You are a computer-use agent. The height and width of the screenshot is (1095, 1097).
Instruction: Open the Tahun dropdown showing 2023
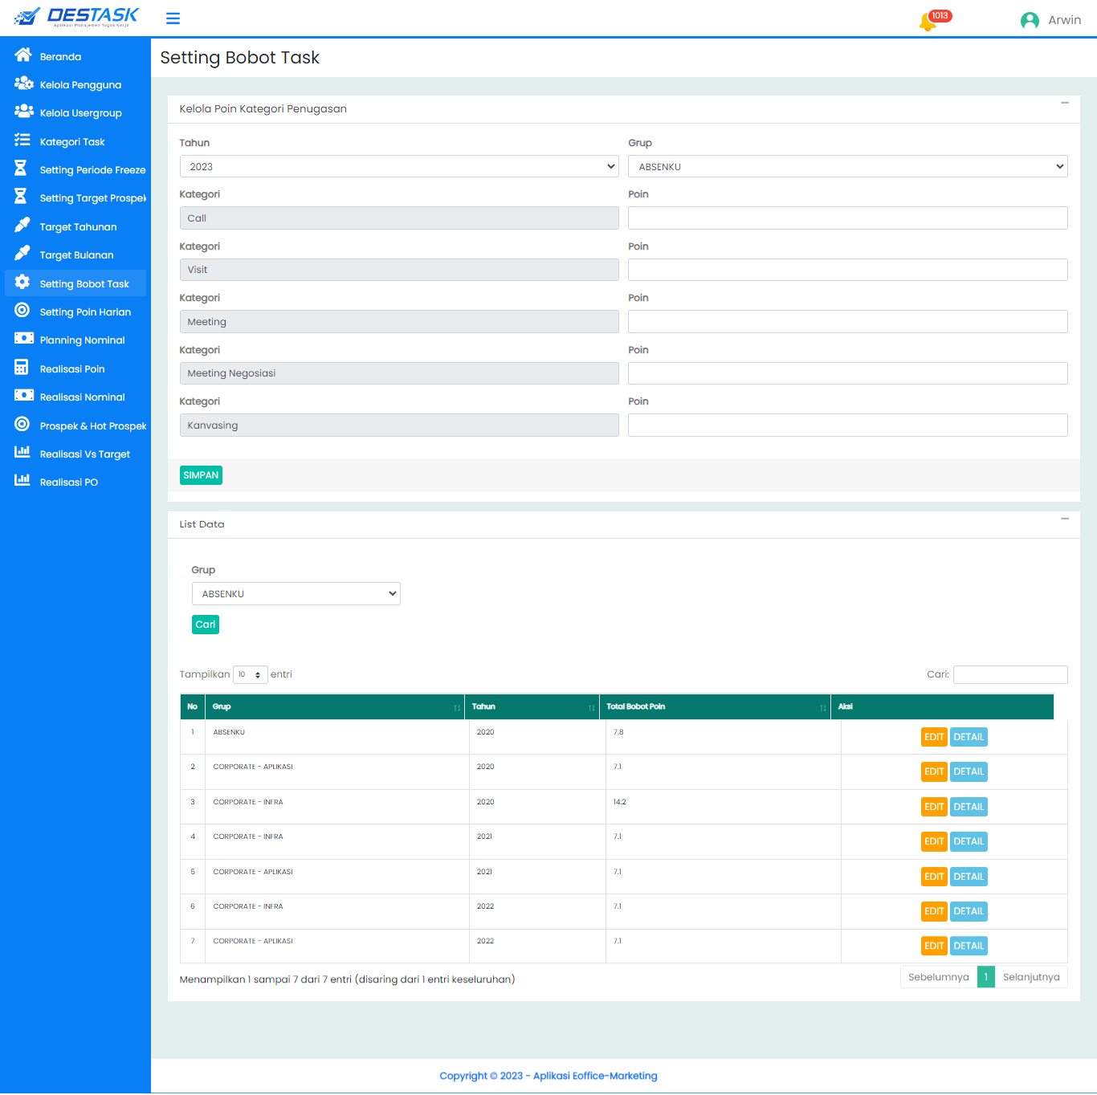398,166
